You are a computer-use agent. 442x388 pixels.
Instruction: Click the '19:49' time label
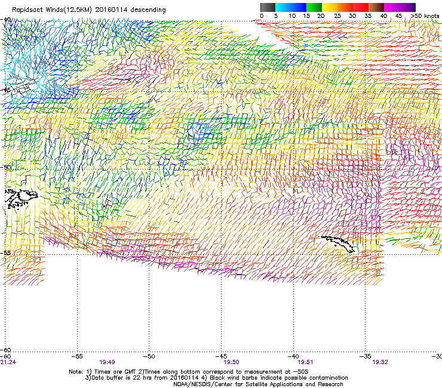click(x=107, y=362)
